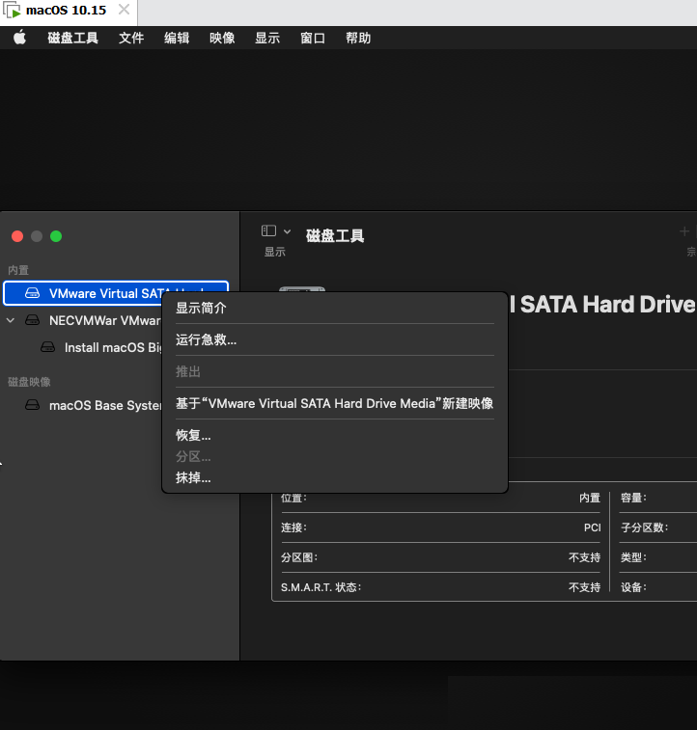Click the VMware Virtual SATA disk icon

click(32, 293)
